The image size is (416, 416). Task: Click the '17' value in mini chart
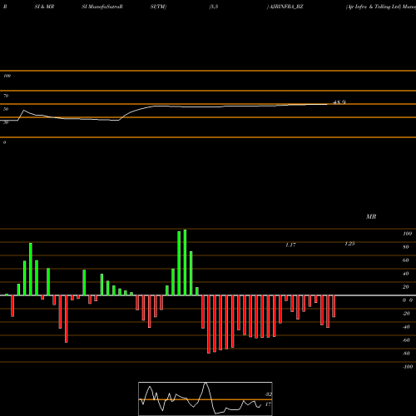tap(268, 404)
